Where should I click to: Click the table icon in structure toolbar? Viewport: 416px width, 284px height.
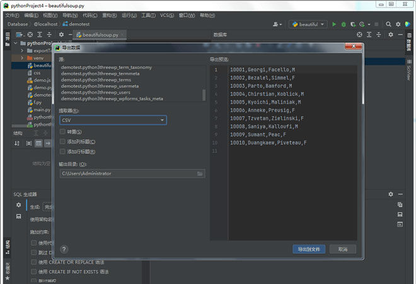pos(38,143)
